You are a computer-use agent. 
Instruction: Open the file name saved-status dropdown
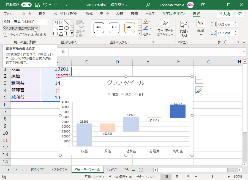(127, 5)
